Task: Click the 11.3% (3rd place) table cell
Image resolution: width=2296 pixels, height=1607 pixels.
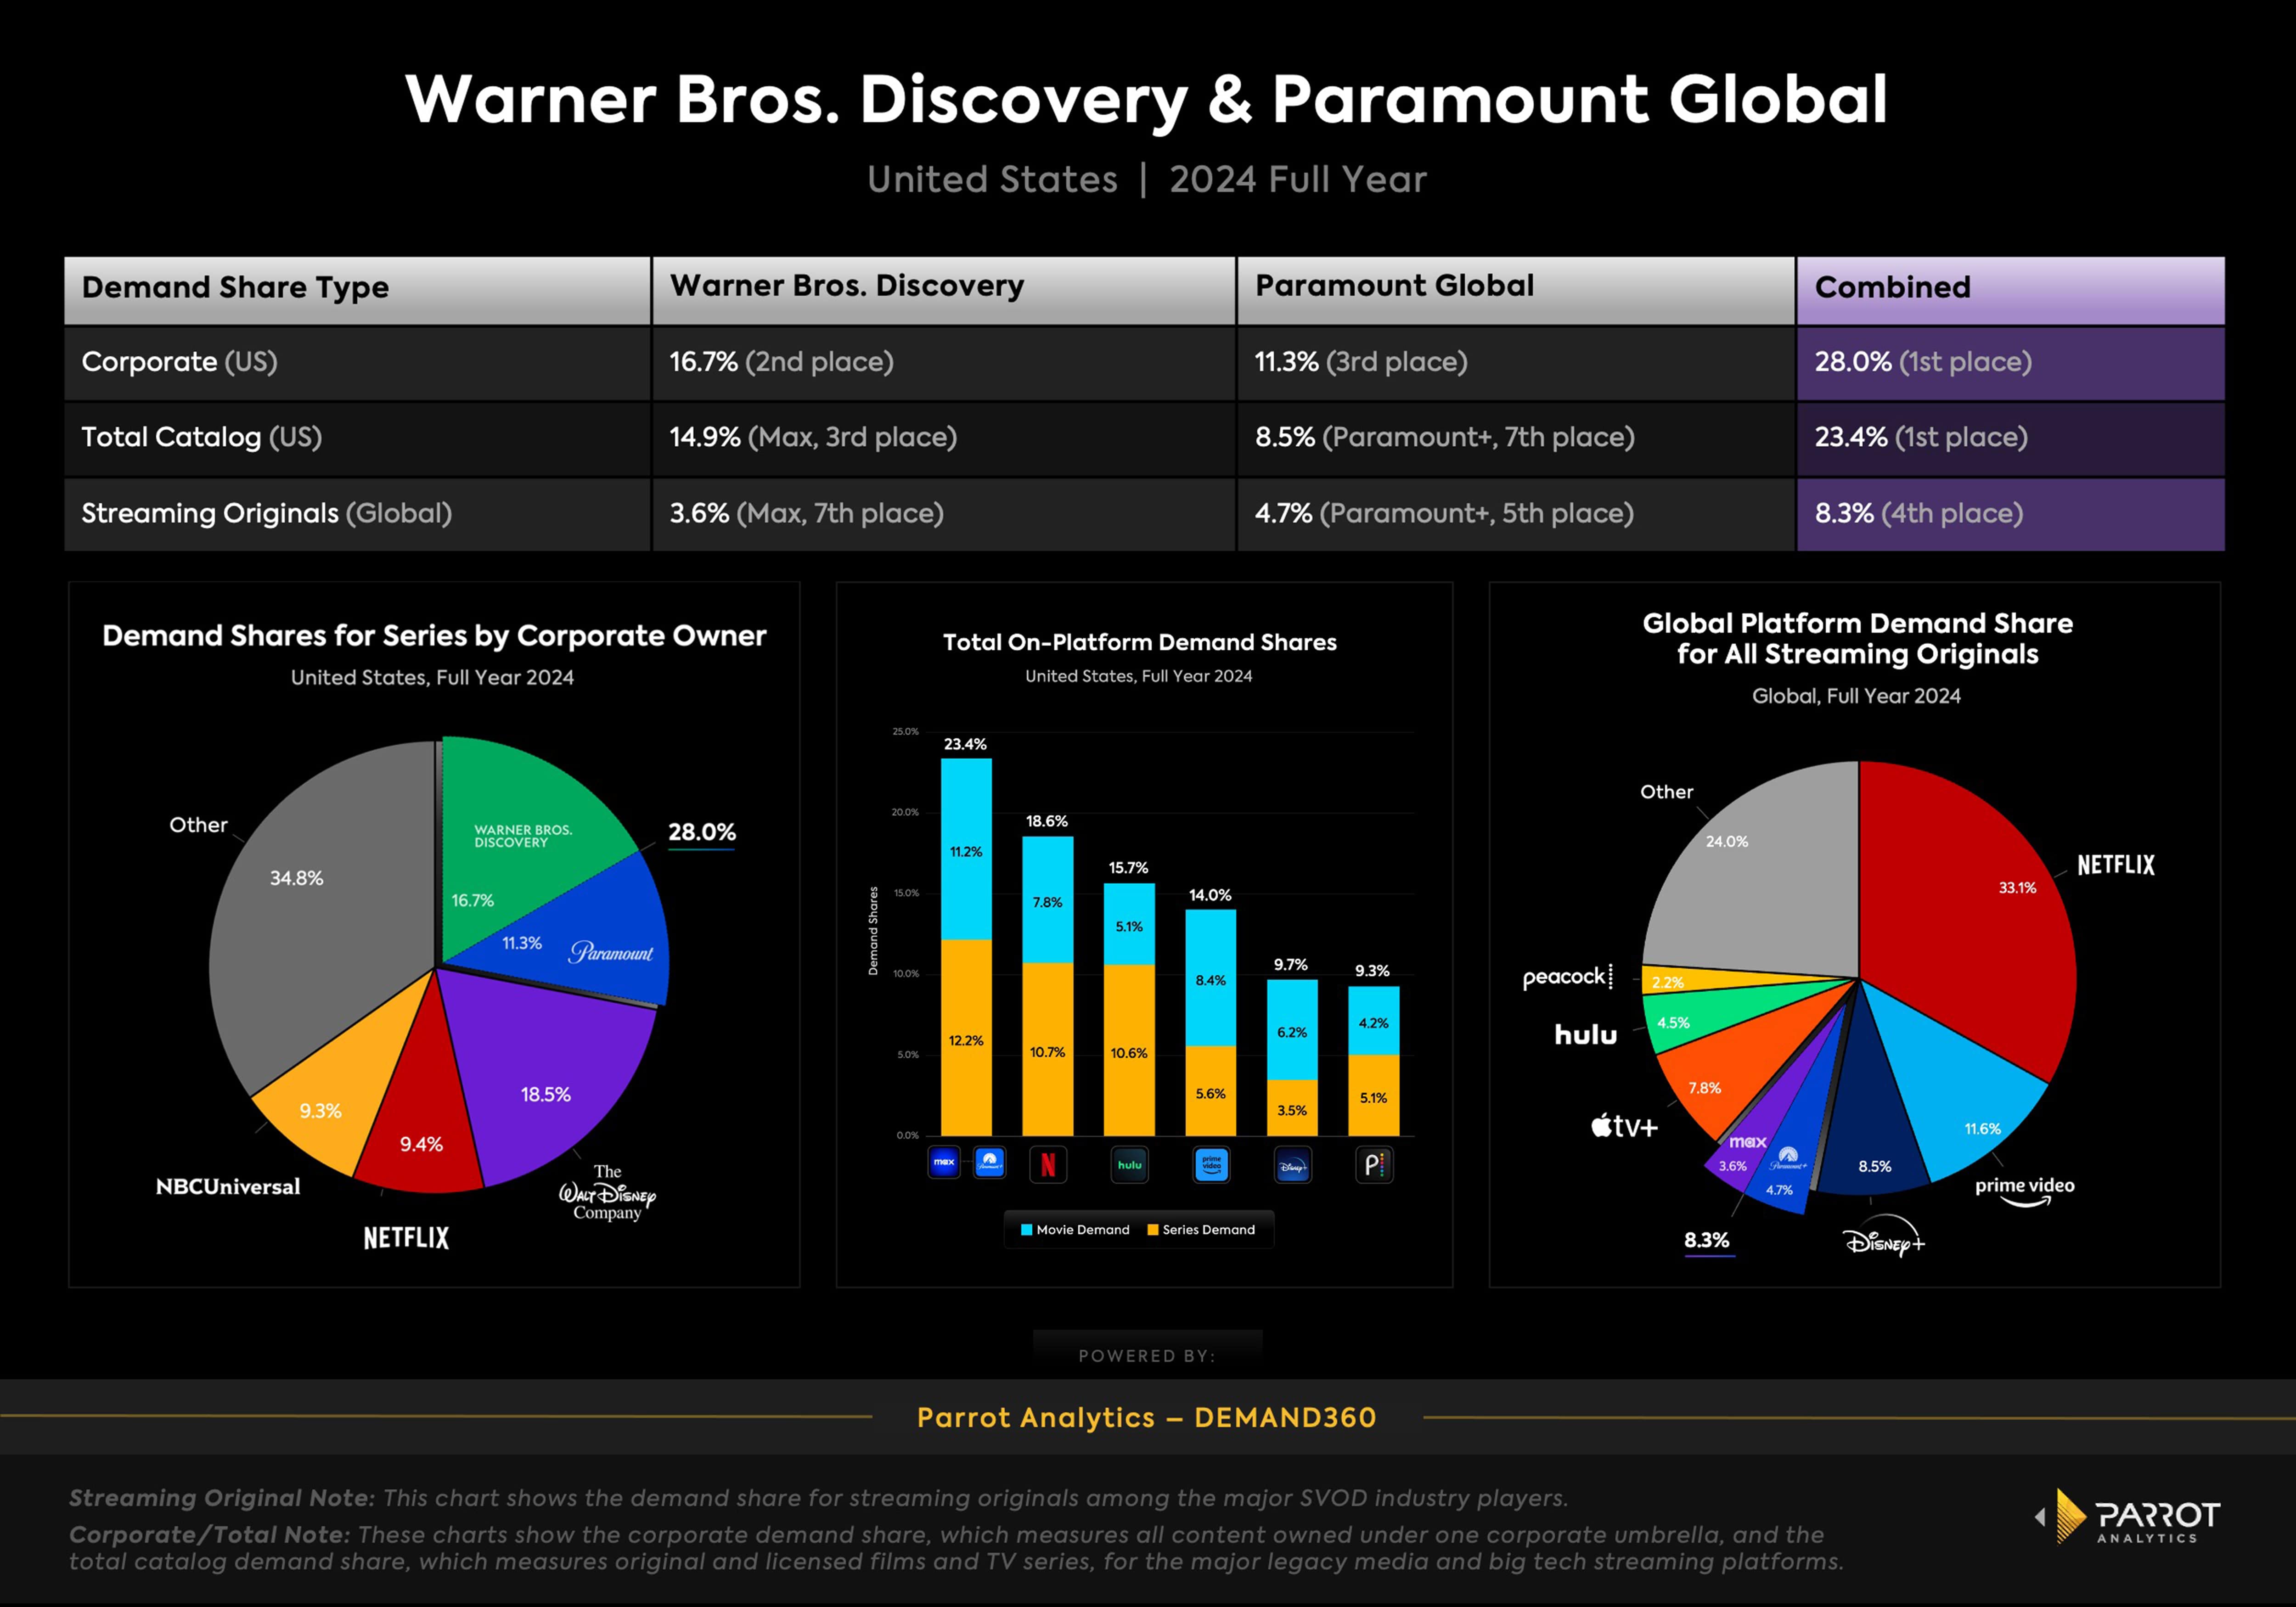Action: click(x=1516, y=363)
